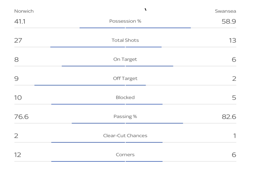Click Swansea's Passing % bar

(x=154, y=123)
